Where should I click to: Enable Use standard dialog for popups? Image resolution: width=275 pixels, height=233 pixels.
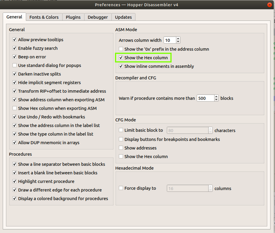click(15, 65)
